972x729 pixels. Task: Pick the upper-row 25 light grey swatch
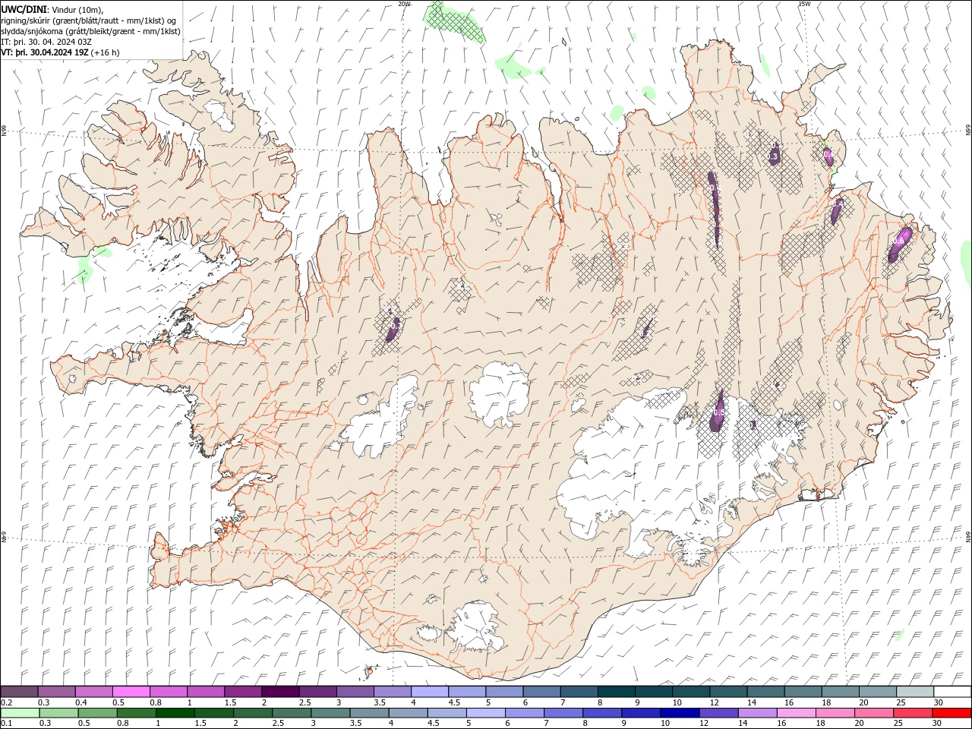tap(915, 692)
